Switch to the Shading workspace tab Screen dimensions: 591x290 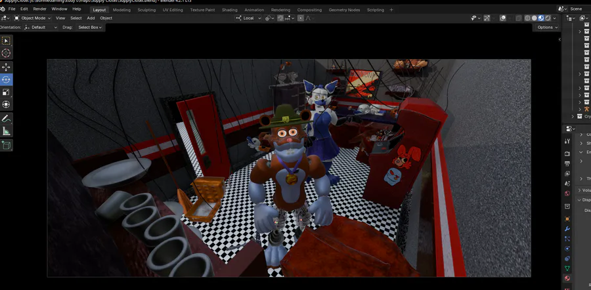230,10
